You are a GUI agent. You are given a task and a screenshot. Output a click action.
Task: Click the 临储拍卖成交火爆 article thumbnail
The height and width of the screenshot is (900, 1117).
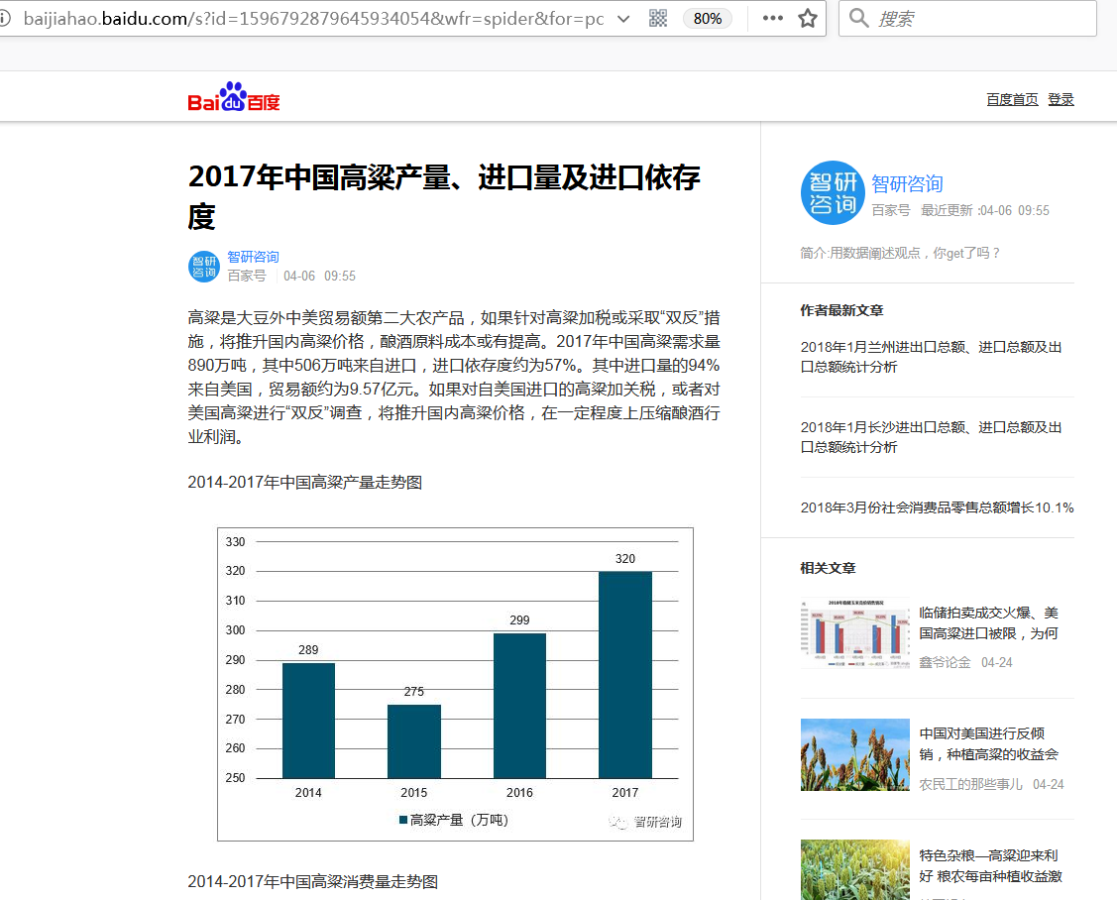(x=854, y=633)
